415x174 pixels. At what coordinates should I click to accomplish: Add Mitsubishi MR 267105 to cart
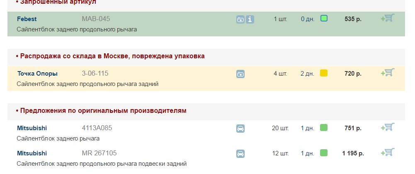(387, 153)
